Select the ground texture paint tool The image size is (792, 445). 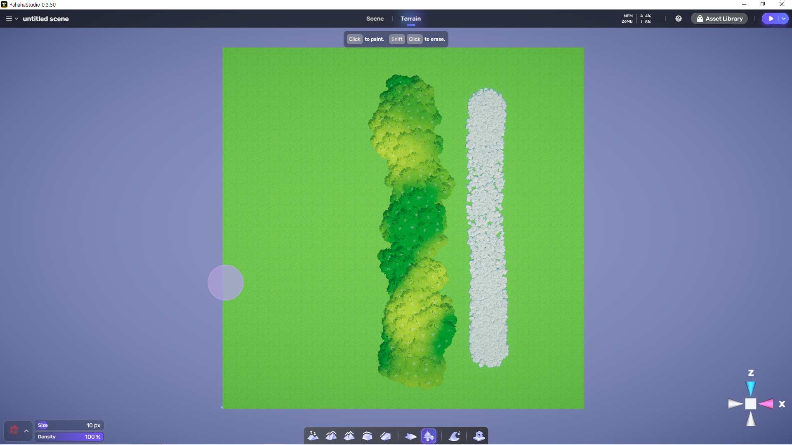tap(410, 436)
